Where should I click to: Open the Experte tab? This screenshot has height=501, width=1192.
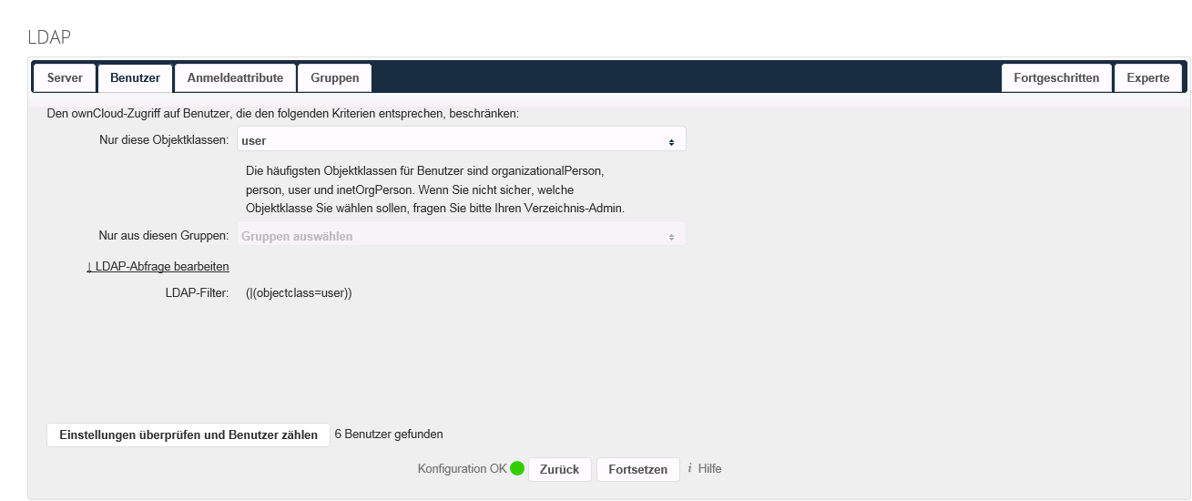[x=1147, y=78]
